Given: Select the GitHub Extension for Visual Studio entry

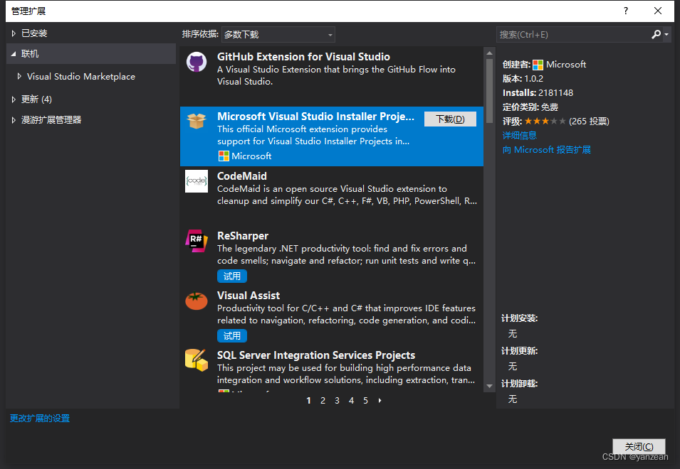Looking at the screenshot, I should [x=332, y=77].
